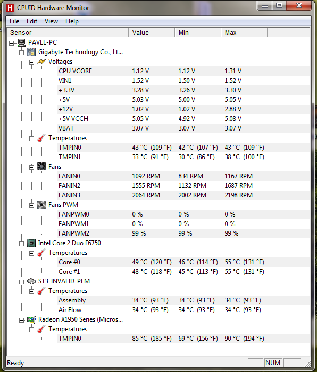Open the View menu

[x=51, y=21]
